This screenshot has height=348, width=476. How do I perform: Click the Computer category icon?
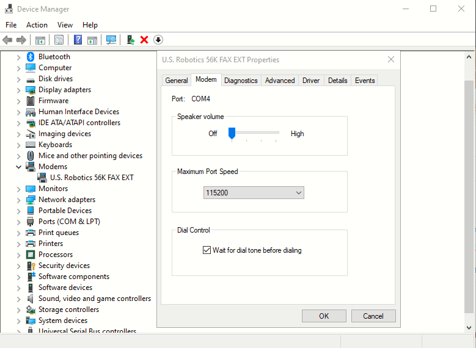31,68
